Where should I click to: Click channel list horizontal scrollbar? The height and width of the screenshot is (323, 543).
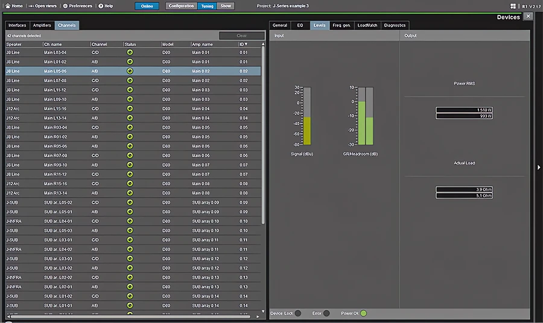click(130, 316)
